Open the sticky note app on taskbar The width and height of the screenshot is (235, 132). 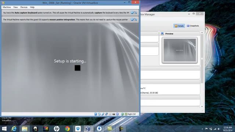110,129
